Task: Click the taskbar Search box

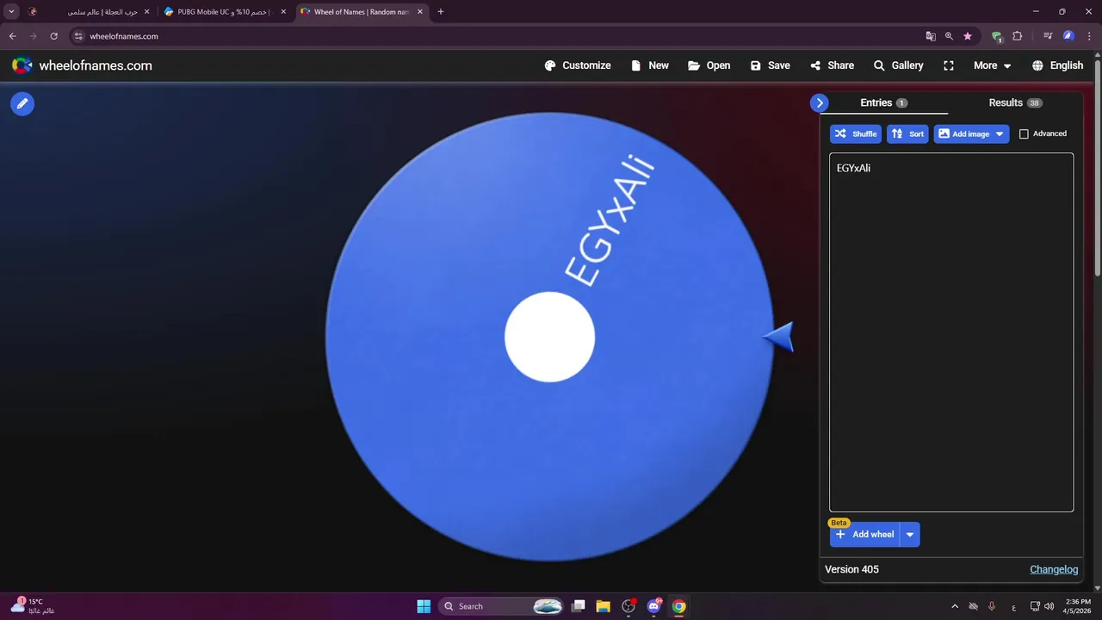Action: [x=502, y=606]
